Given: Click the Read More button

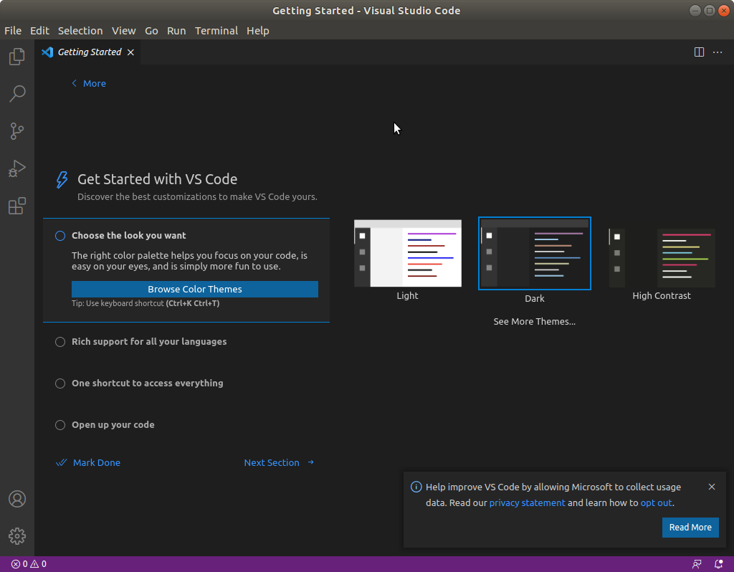Looking at the screenshot, I should (x=690, y=528).
